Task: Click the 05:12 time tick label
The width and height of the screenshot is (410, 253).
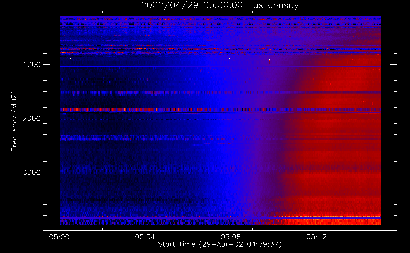Action: click(x=316, y=237)
